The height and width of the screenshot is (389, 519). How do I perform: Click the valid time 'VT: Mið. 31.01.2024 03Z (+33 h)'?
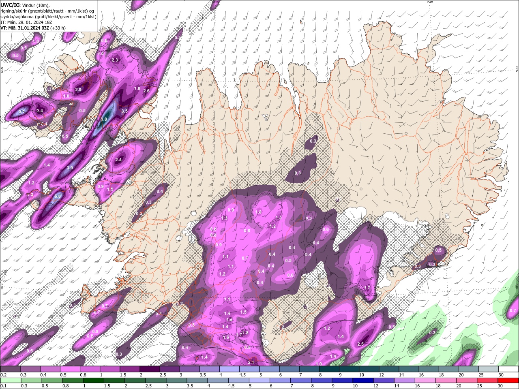(33, 28)
